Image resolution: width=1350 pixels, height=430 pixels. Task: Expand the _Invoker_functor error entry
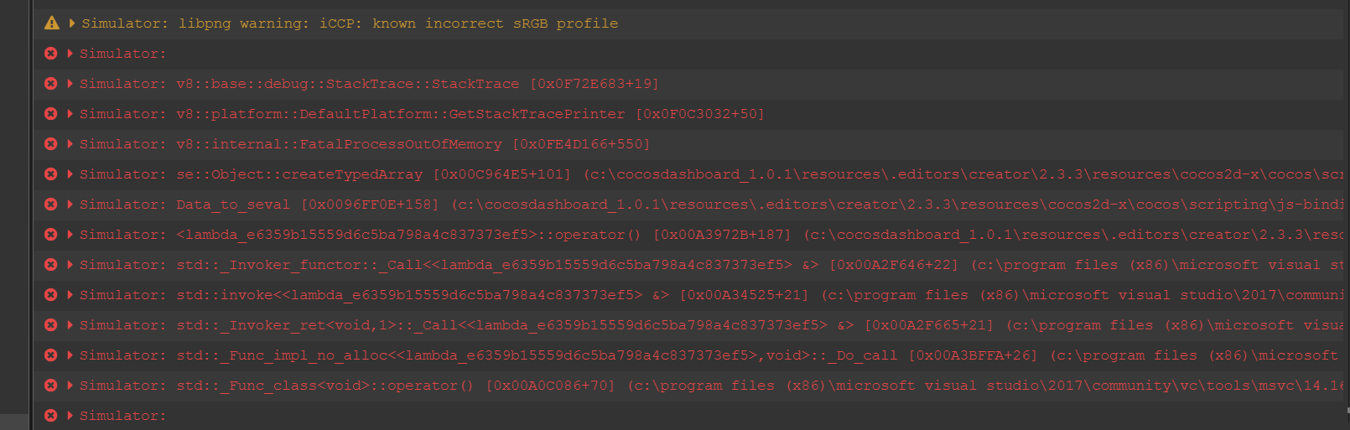(70, 265)
